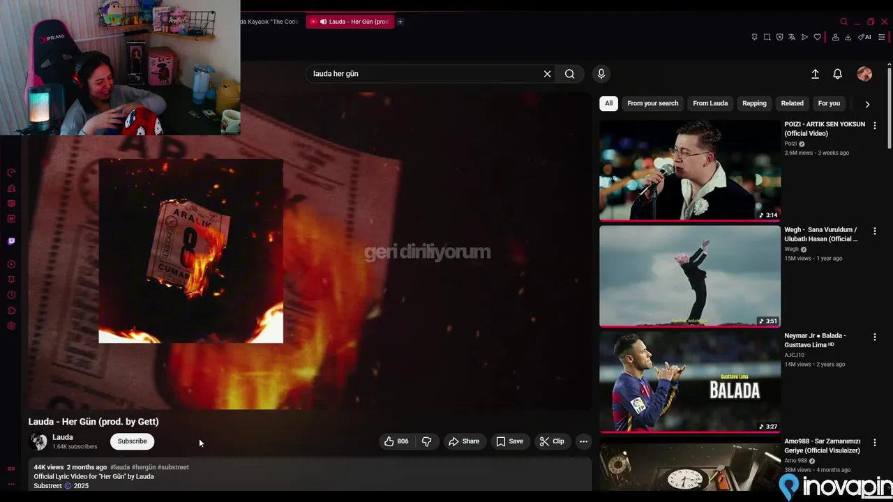This screenshot has width=893, height=502.
Task: Open the ad blocker shield icon
Action: pos(779,37)
